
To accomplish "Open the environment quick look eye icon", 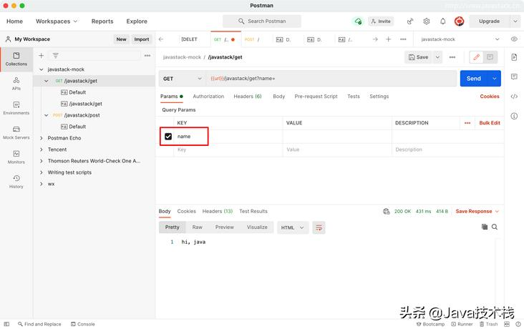I will point(514,39).
